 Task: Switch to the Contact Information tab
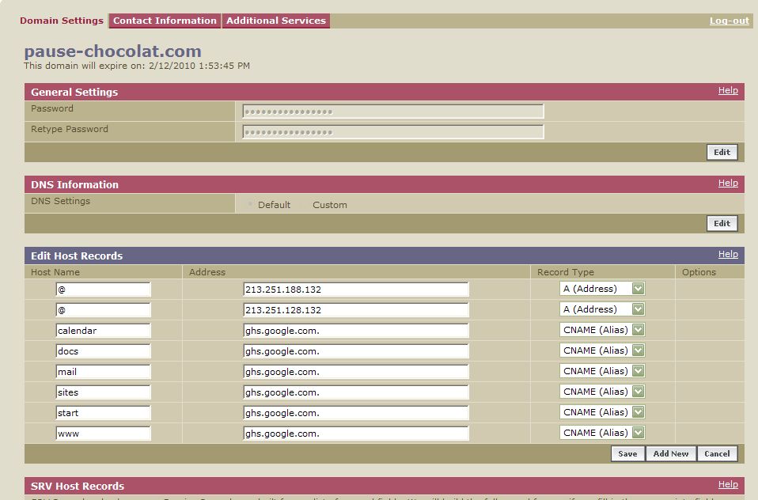(165, 21)
